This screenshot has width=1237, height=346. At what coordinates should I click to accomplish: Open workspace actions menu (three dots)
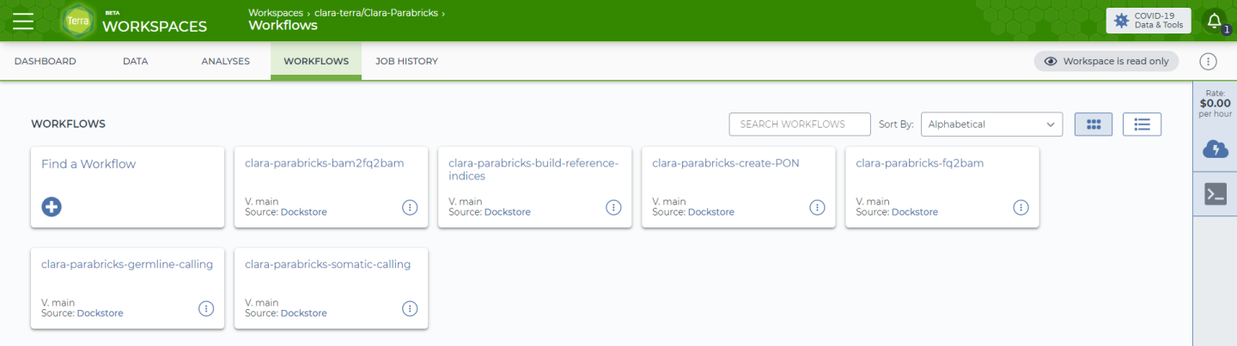[1208, 61]
